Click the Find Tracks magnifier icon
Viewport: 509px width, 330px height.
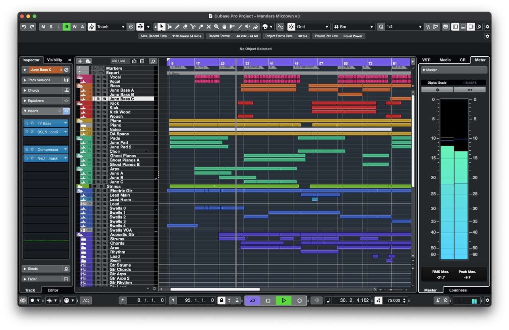[153, 61]
